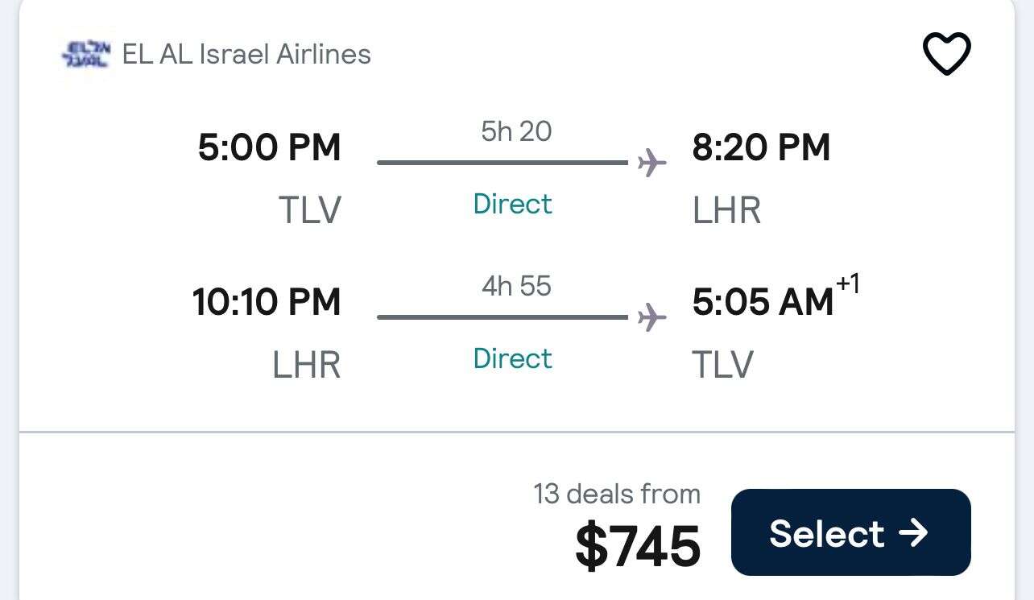The width and height of the screenshot is (1034, 600).
Task: Click the return flight Direct label
Action: (x=513, y=358)
